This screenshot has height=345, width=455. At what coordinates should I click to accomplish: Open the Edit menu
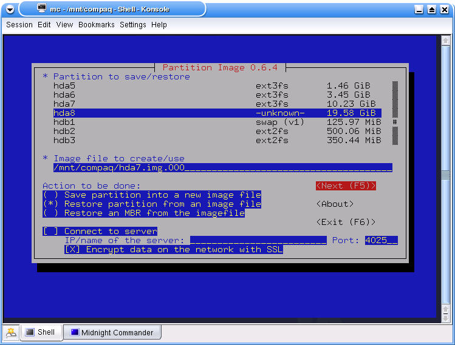tap(44, 25)
